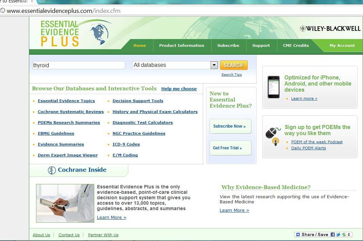The height and width of the screenshot is (241, 363).
Task: Open the CME Credits tab
Action: (296, 45)
